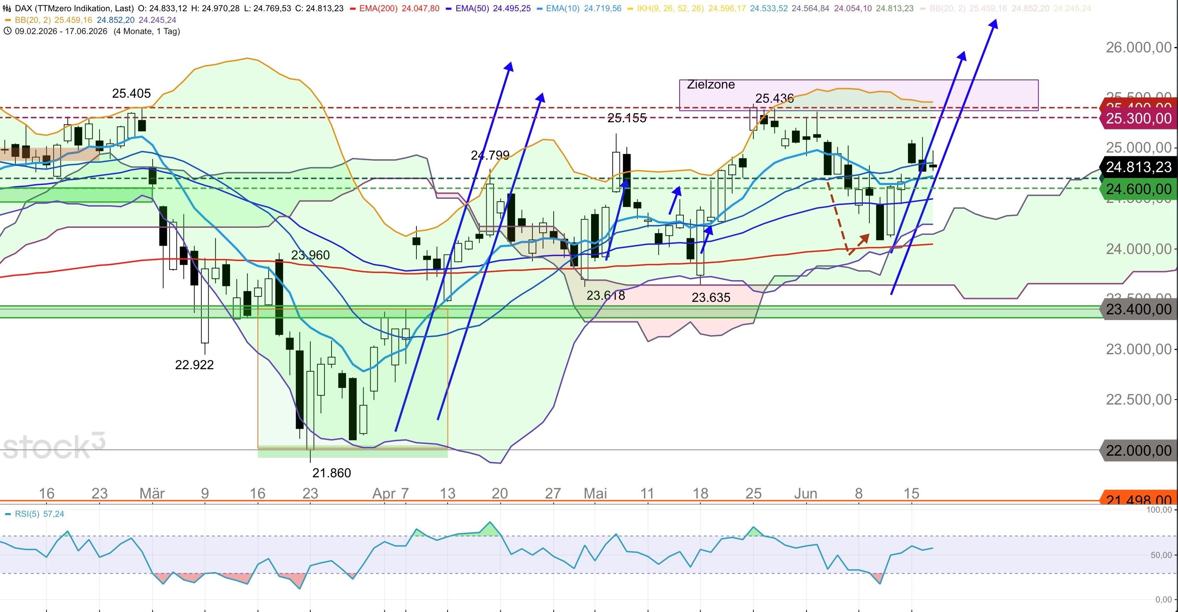
Task: Click the gray 22.000,00 price level tag
Action: coord(1138,451)
